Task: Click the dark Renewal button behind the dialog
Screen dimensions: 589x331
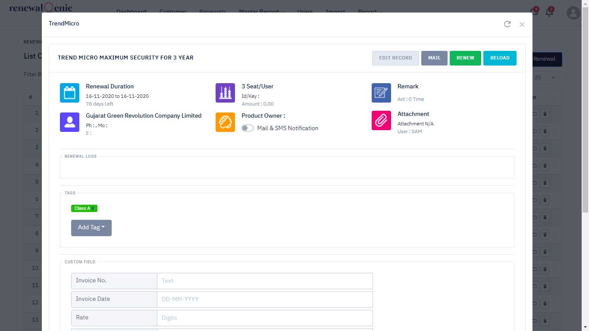Action: click(547, 59)
